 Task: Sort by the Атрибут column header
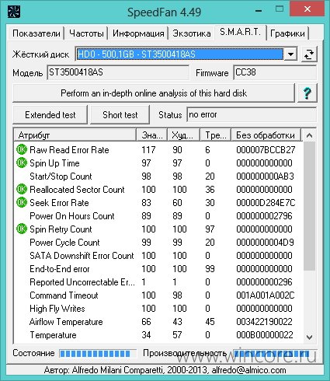(75, 135)
